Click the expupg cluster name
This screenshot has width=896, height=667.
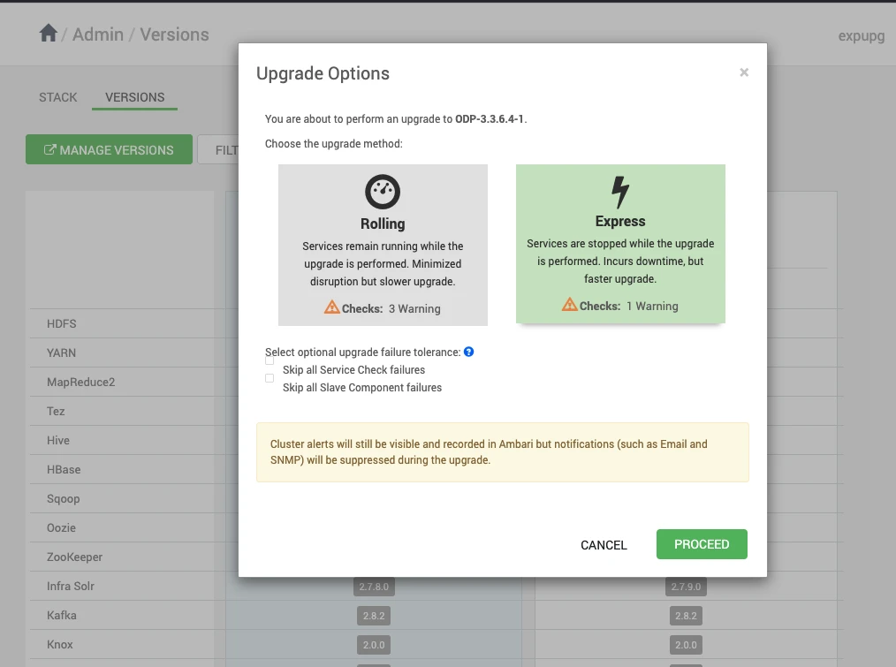(862, 35)
